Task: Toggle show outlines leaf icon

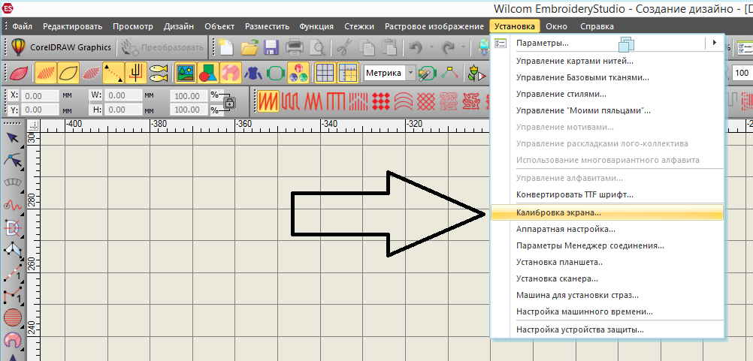Action: coord(68,73)
